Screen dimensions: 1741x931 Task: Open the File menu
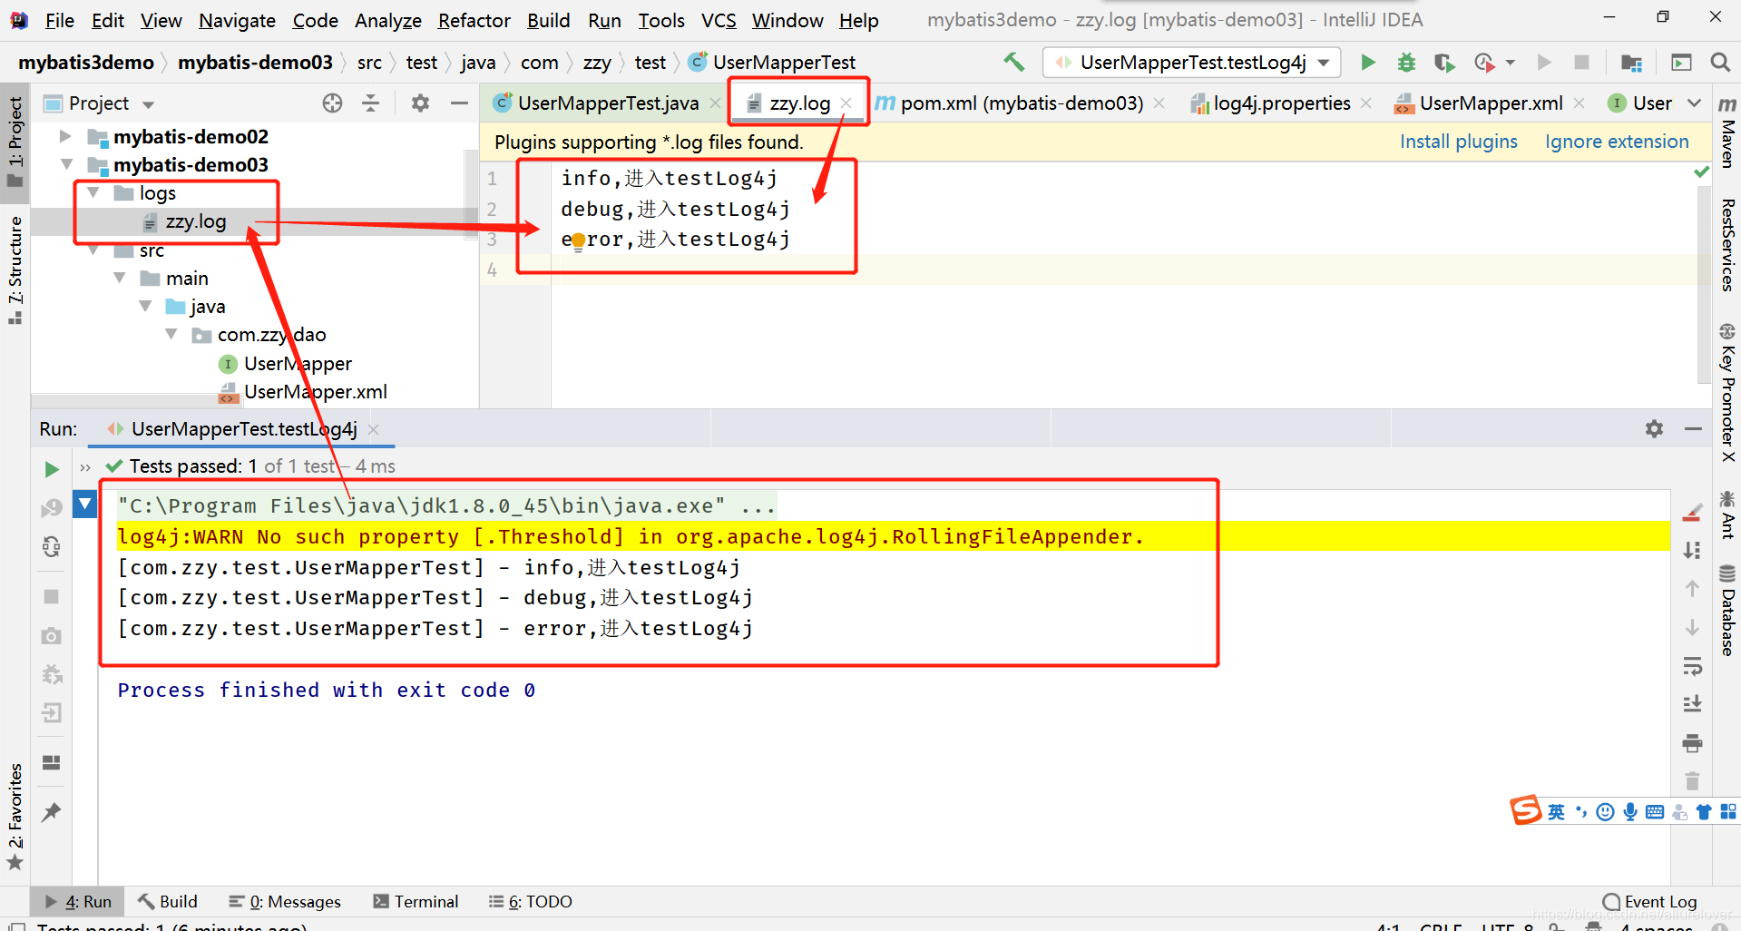pos(60,20)
